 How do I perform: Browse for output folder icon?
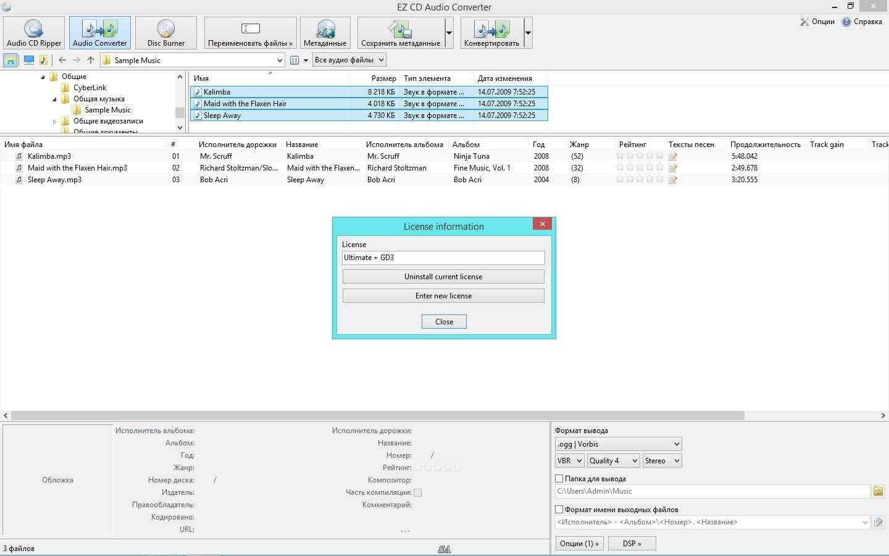(878, 492)
